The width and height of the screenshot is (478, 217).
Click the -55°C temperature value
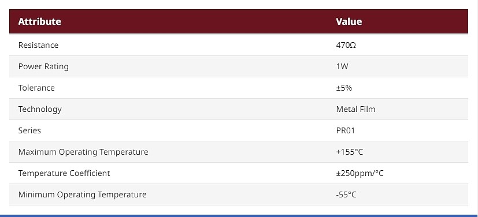coord(346,194)
